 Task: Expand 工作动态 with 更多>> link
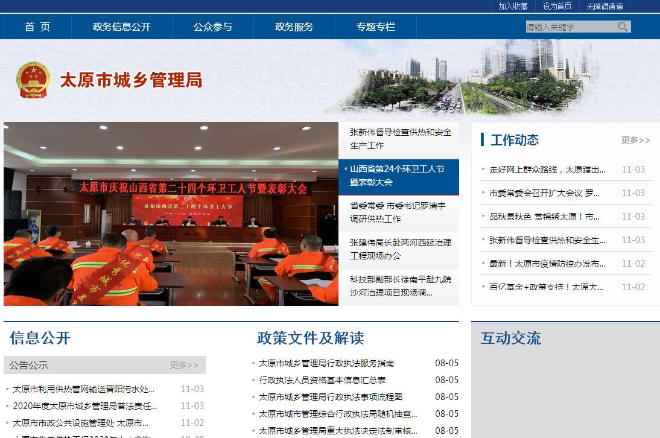point(635,140)
